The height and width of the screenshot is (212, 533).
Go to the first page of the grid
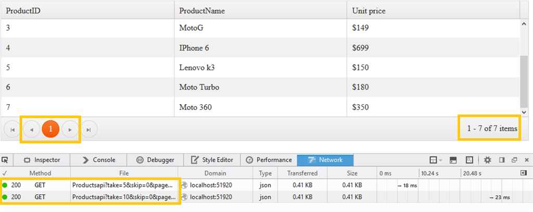pyautogui.click(x=12, y=129)
